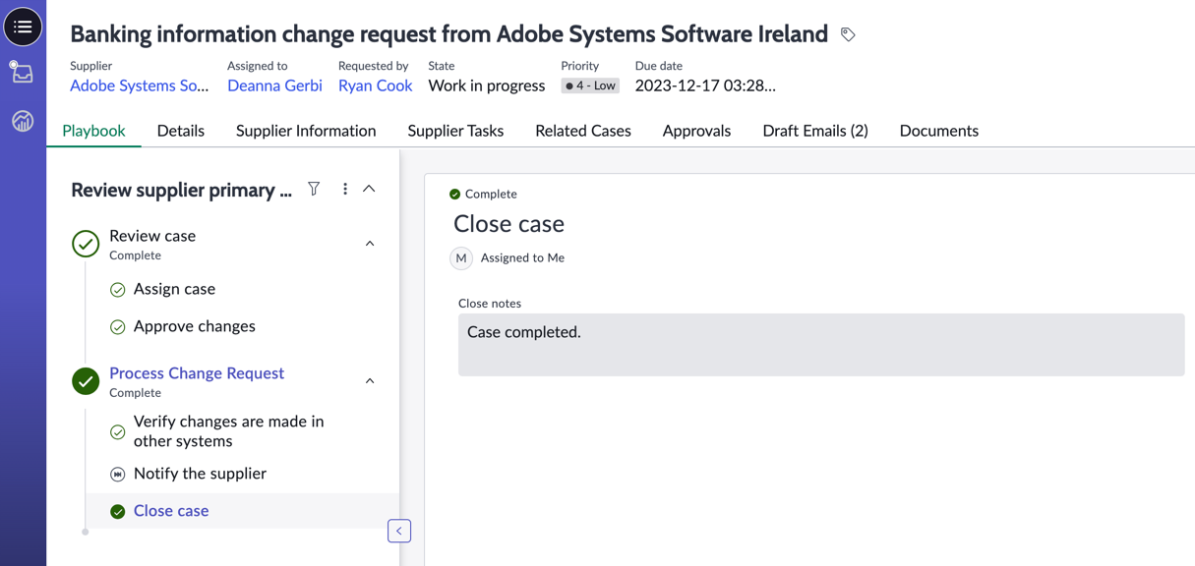Open the Process Change Request stage link
Screen dimensions: 1195x566
(197, 373)
